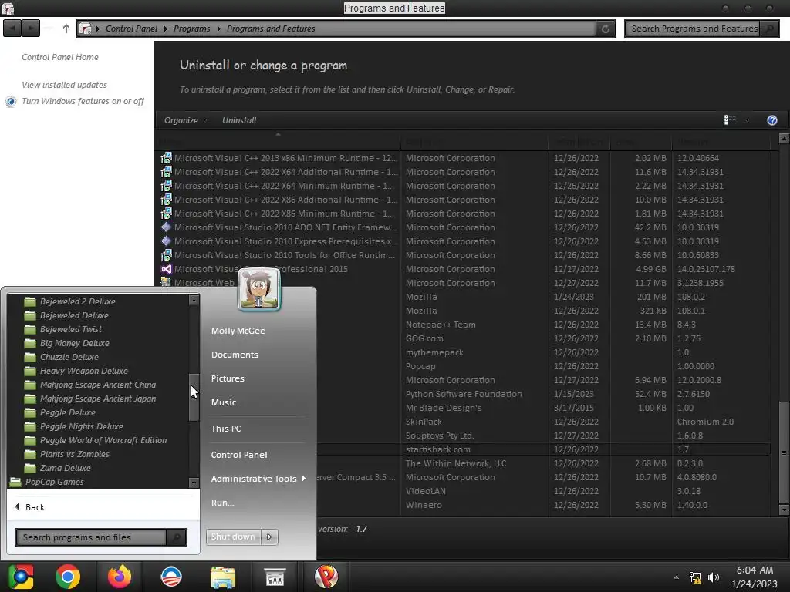Image resolution: width=790 pixels, height=592 pixels.
Task: Click Turn Windows features on or off
Action: (x=83, y=101)
